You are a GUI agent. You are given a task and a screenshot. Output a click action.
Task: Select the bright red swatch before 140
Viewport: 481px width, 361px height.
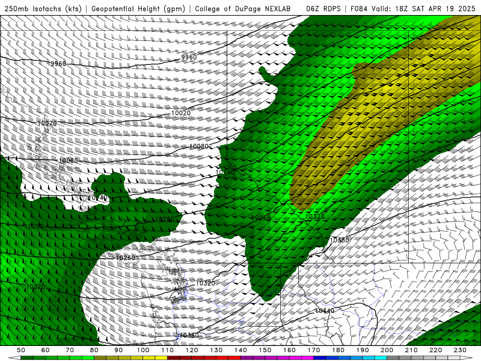click(234, 358)
